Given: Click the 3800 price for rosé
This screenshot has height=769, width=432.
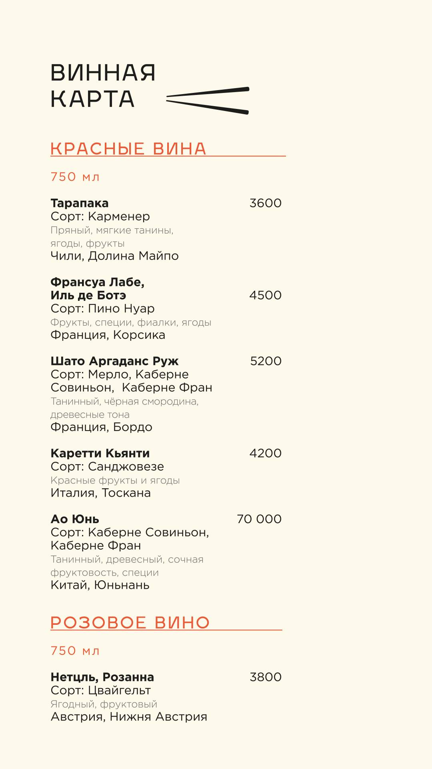Looking at the screenshot, I should click(266, 677).
